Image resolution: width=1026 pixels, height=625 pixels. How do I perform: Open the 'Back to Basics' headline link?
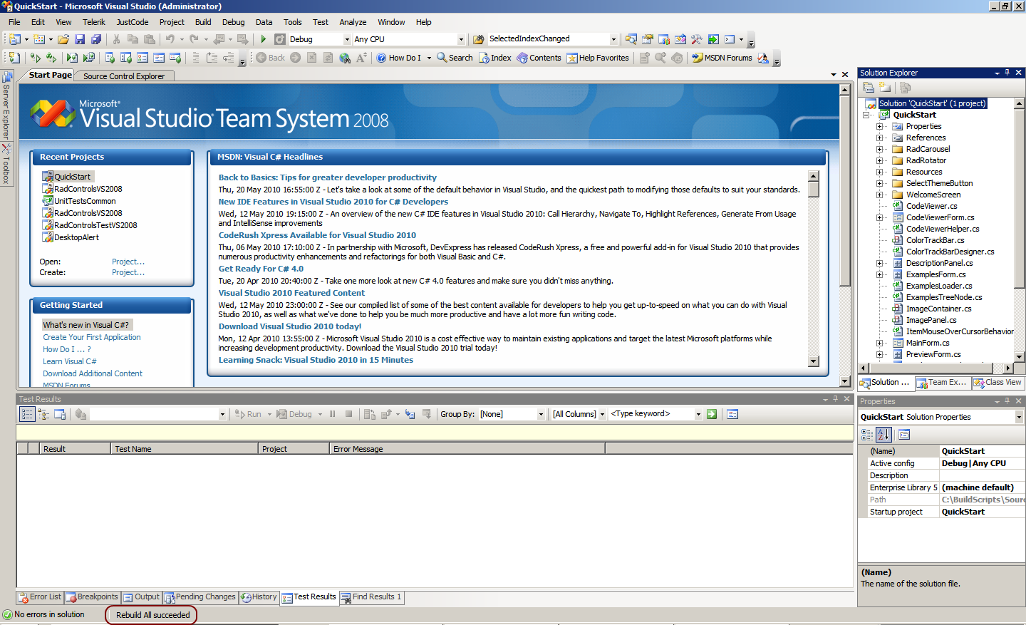click(x=327, y=177)
